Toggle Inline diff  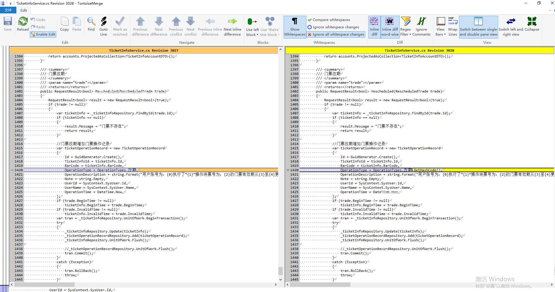click(x=374, y=27)
